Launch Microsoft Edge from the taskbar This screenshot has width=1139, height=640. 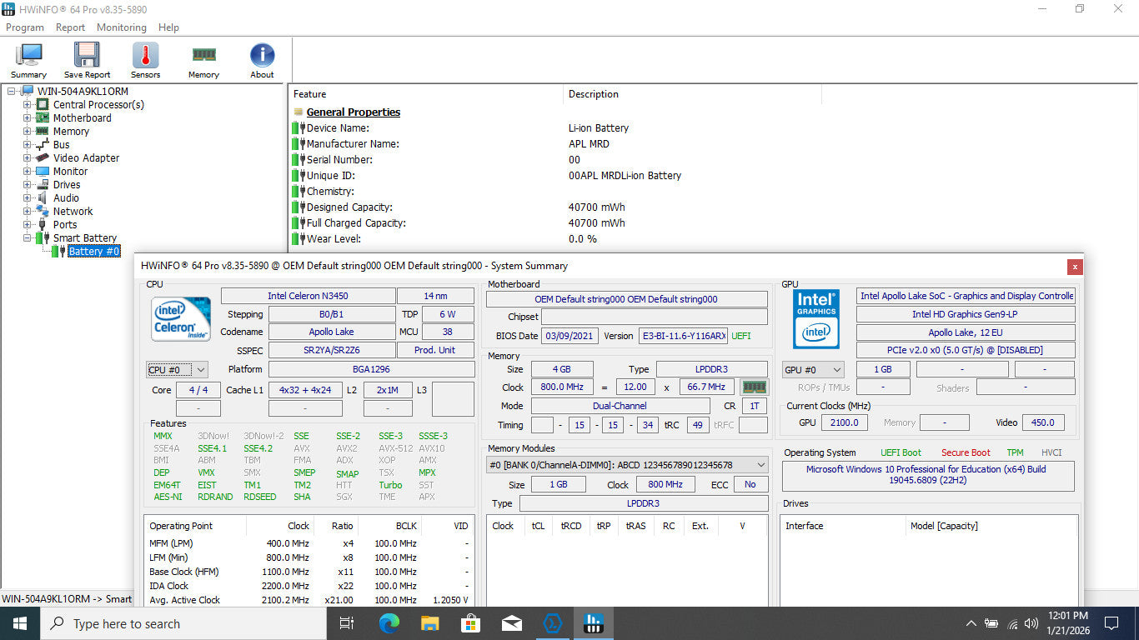tap(389, 623)
